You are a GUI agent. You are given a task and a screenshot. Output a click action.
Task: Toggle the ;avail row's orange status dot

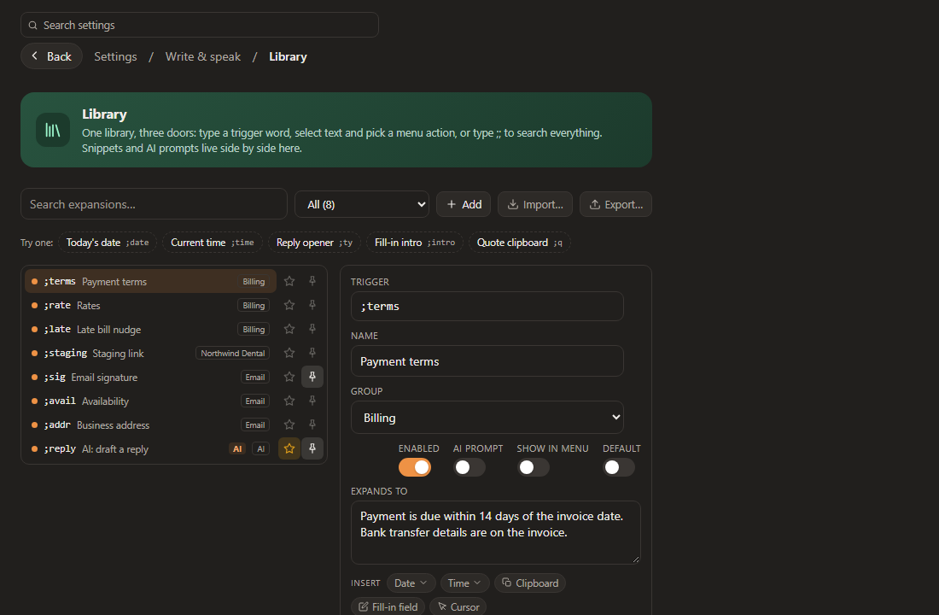click(x=35, y=401)
